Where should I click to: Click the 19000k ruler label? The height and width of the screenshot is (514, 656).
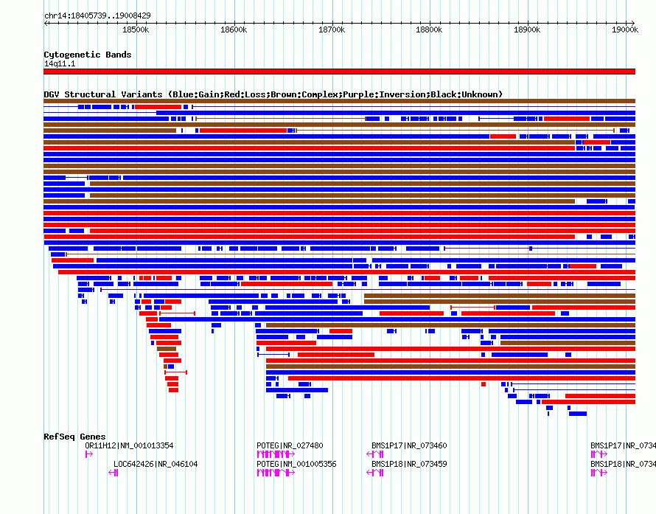625,29
